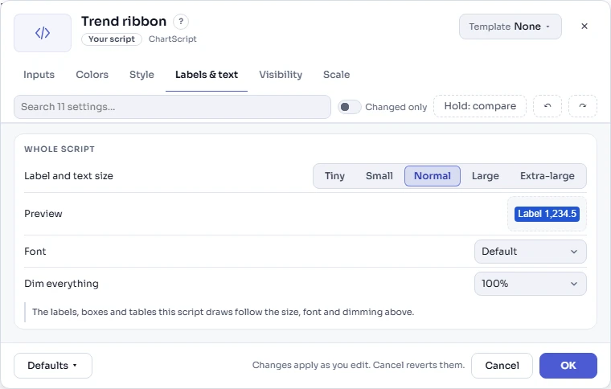611x389 pixels.
Task: Open the Template None dropdown
Action: pos(510,27)
